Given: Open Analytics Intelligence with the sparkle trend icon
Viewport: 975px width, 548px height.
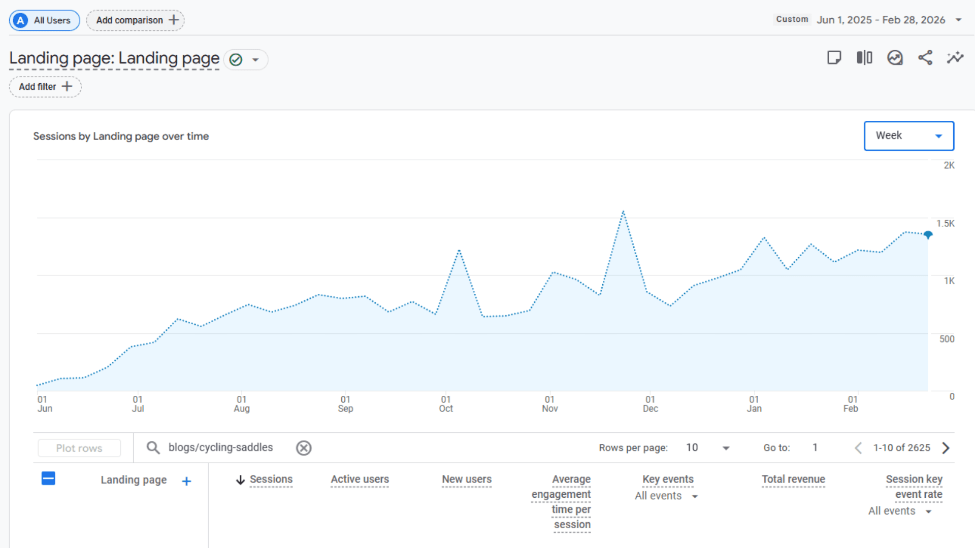Looking at the screenshot, I should click(955, 58).
